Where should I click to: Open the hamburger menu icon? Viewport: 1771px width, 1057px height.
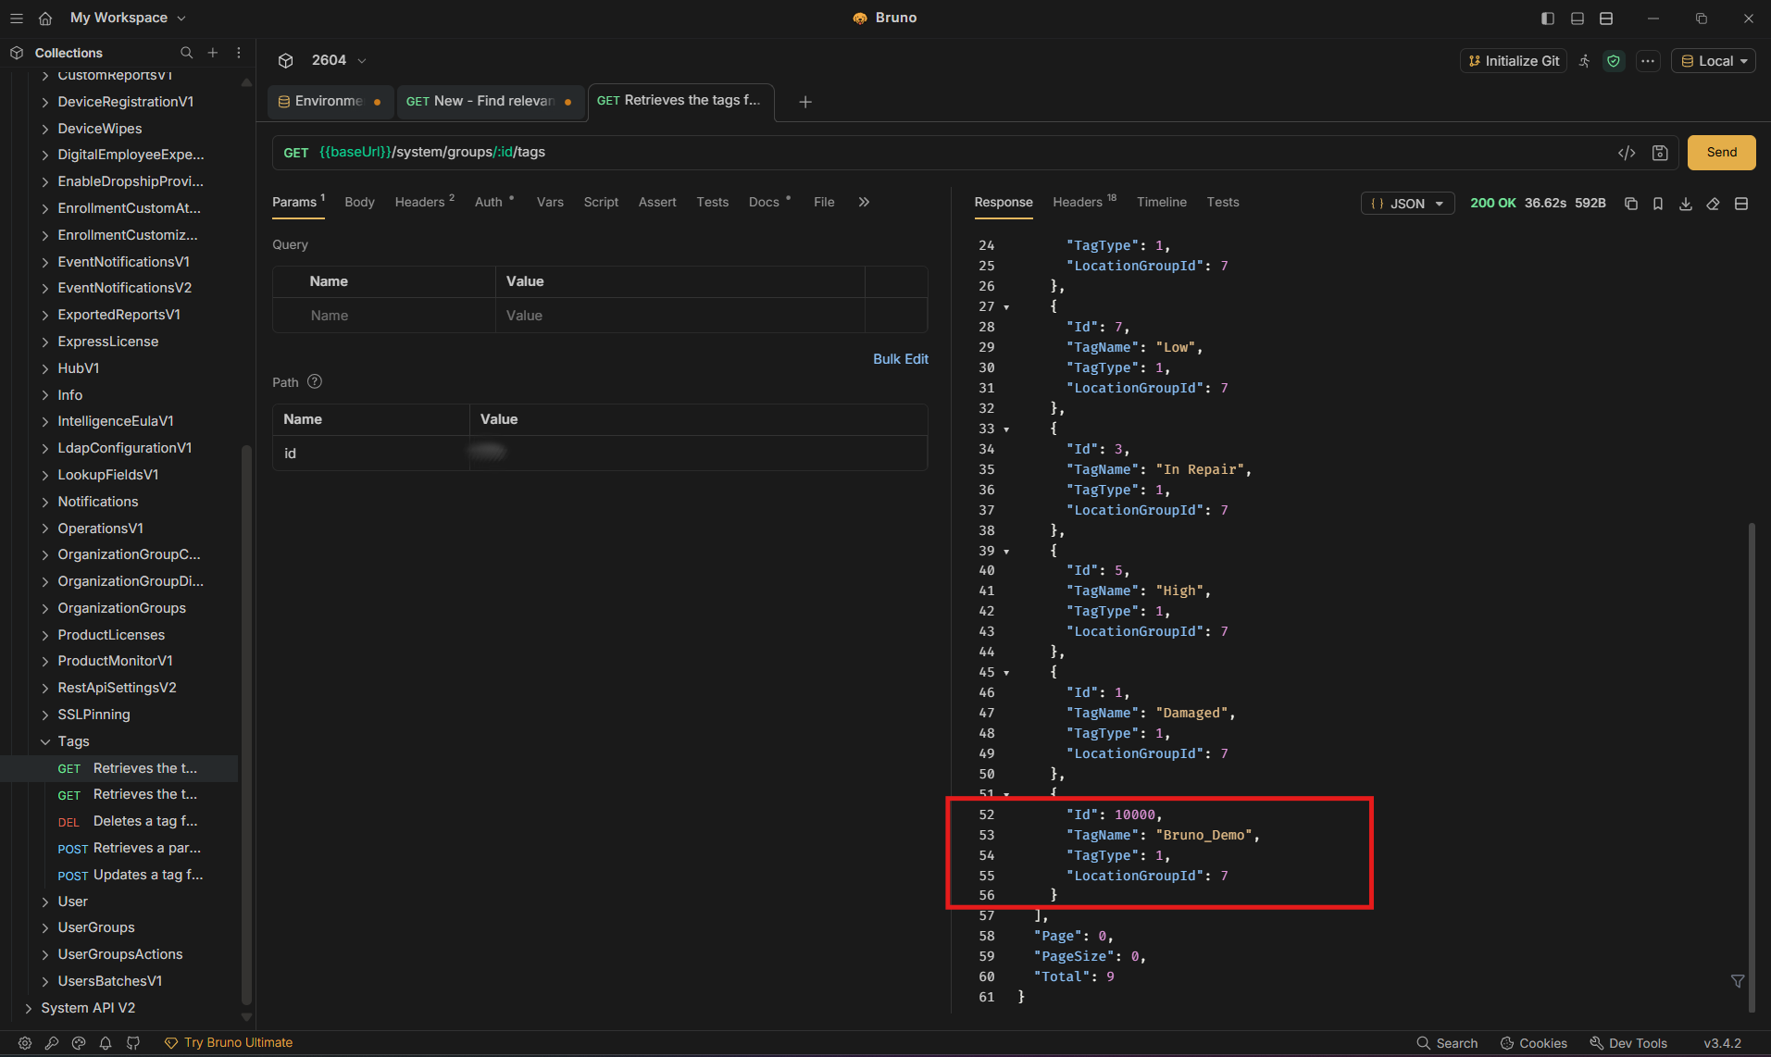17,18
